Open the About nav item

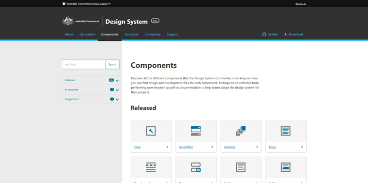point(69,34)
